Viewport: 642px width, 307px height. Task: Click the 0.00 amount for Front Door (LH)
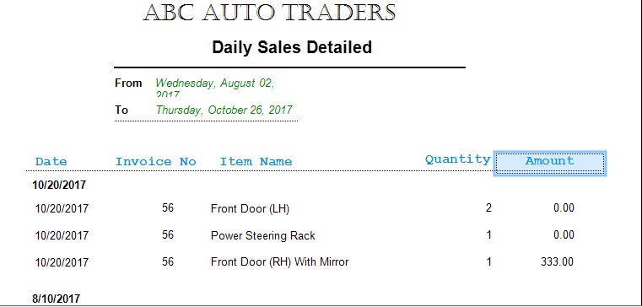[564, 208]
